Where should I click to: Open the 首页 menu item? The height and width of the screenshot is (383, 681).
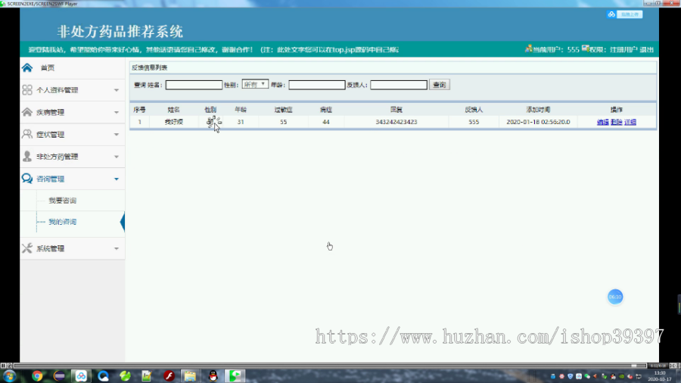[x=48, y=67]
